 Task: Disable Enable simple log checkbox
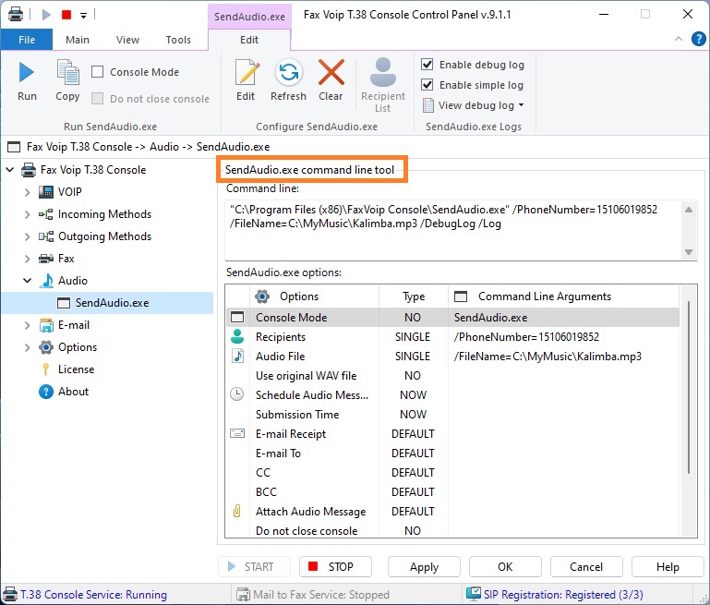pos(427,85)
